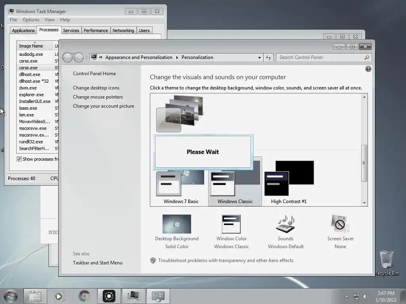Image resolution: width=406 pixels, height=304 pixels.
Task: Open the screen recorder taskbar icon
Action: [x=109, y=296]
